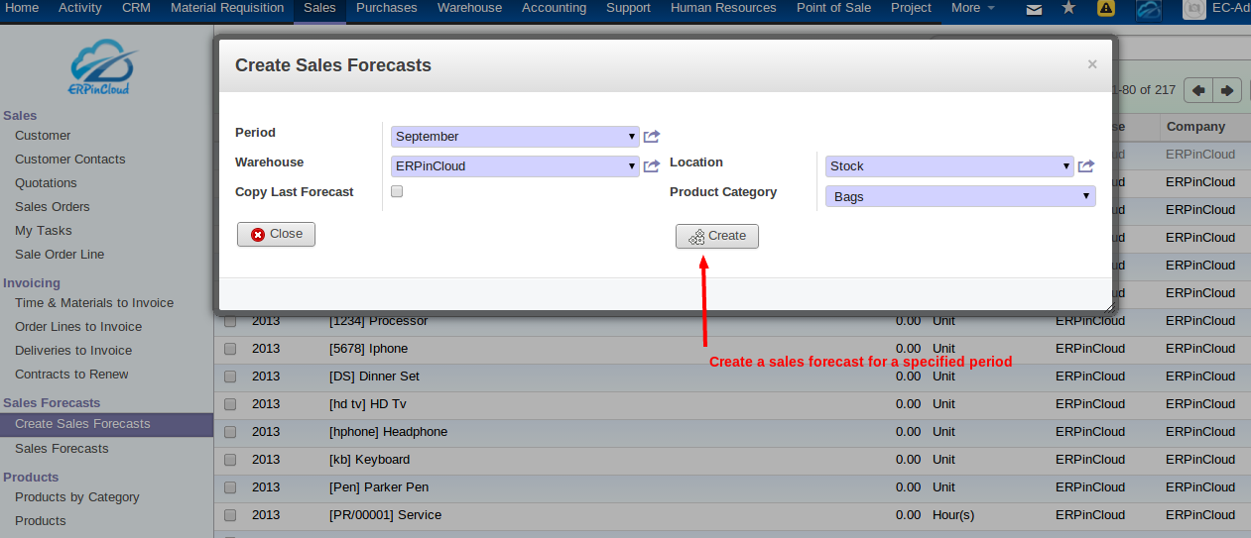This screenshot has height=538, width=1251.
Task: Check the Service row checkbox
Action: pos(230,515)
